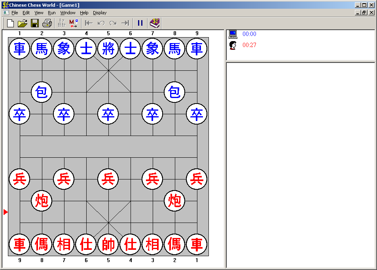This screenshot has width=377, height=270.
Task: Select the red 炮 cannon in bottom column 8
Action: [x=42, y=201]
